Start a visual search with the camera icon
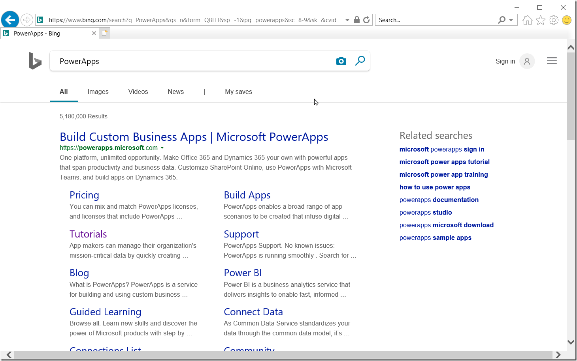The image size is (577, 361). pos(341,61)
